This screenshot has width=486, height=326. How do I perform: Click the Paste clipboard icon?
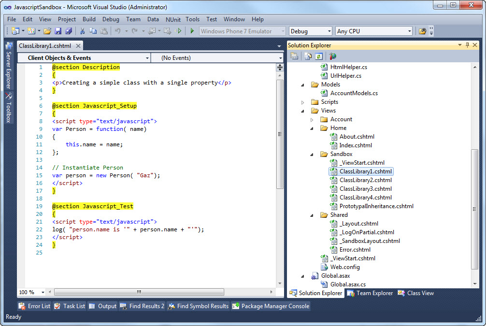[104, 31]
